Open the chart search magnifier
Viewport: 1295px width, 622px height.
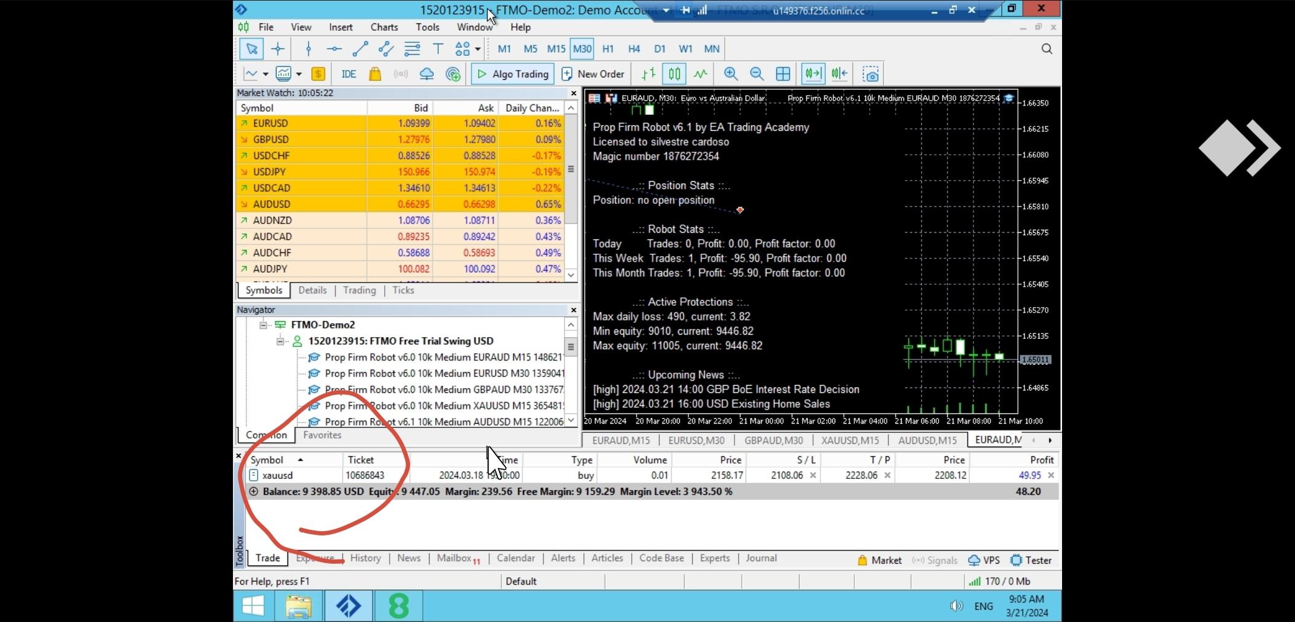point(1047,49)
